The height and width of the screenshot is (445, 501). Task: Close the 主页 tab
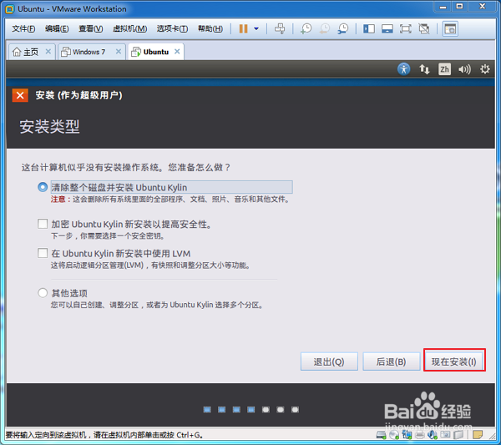pyautogui.click(x=48, y=52)
